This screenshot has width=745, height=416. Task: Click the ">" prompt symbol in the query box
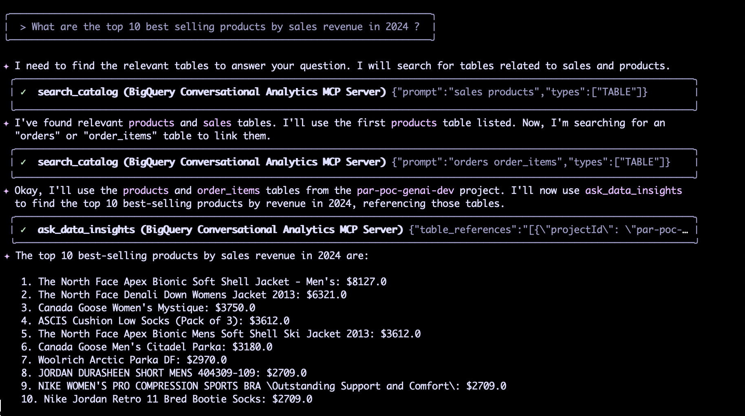[23, 27]
